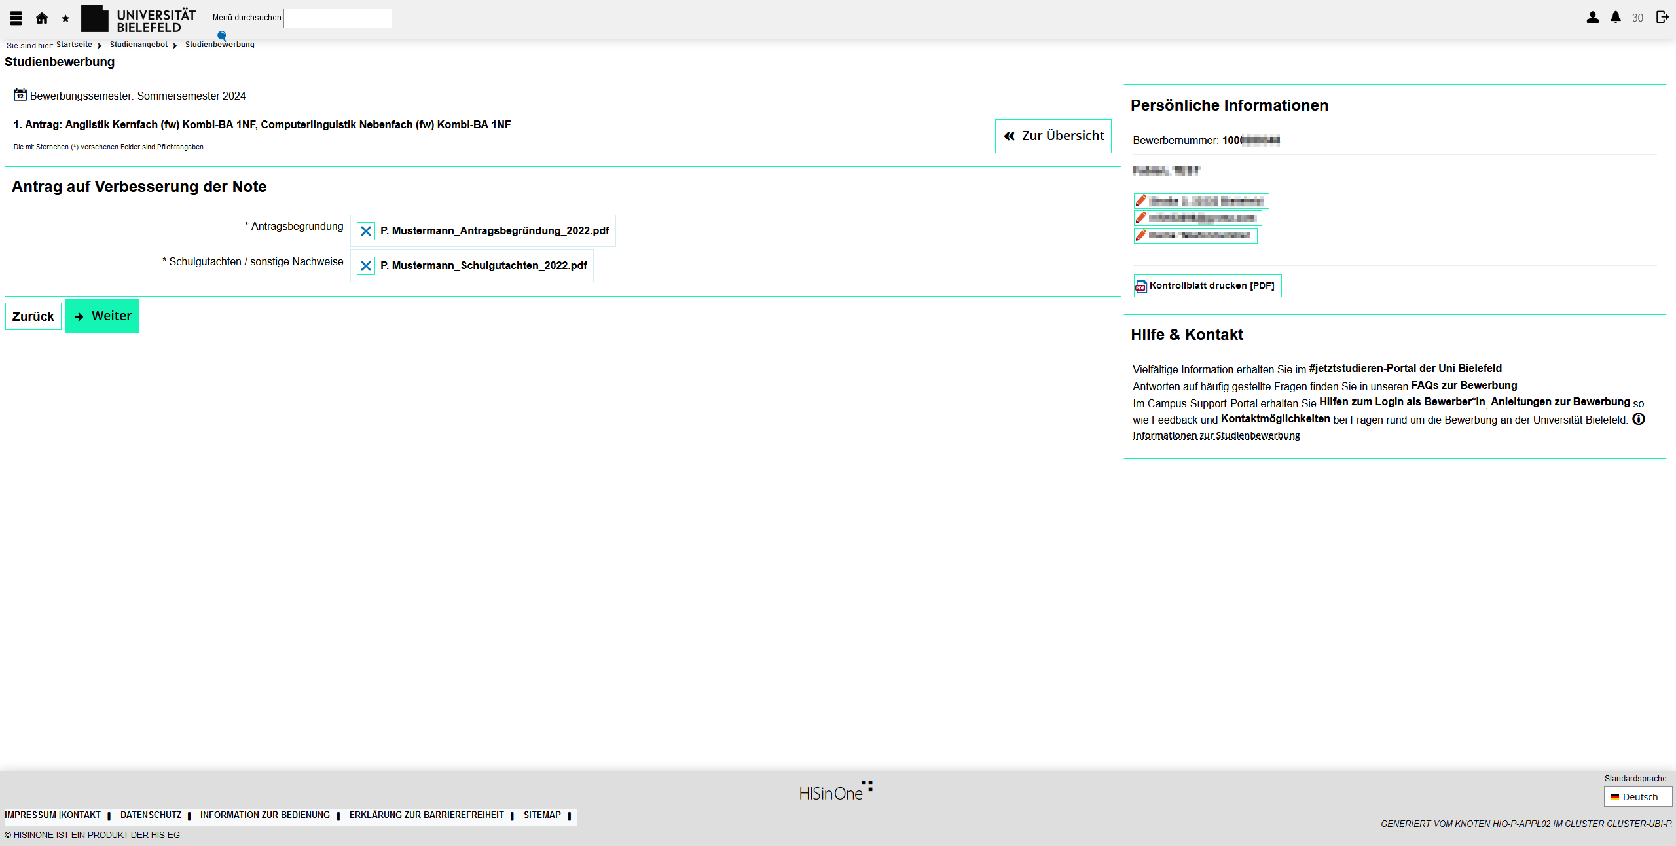This screenshot has height=846, width=1676.
Task: Click the Hilfe & Kontakt heading
Action: (x=1187, y=335)
